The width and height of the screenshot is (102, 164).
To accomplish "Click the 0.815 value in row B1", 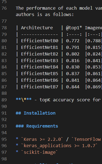I will point(94,47).
